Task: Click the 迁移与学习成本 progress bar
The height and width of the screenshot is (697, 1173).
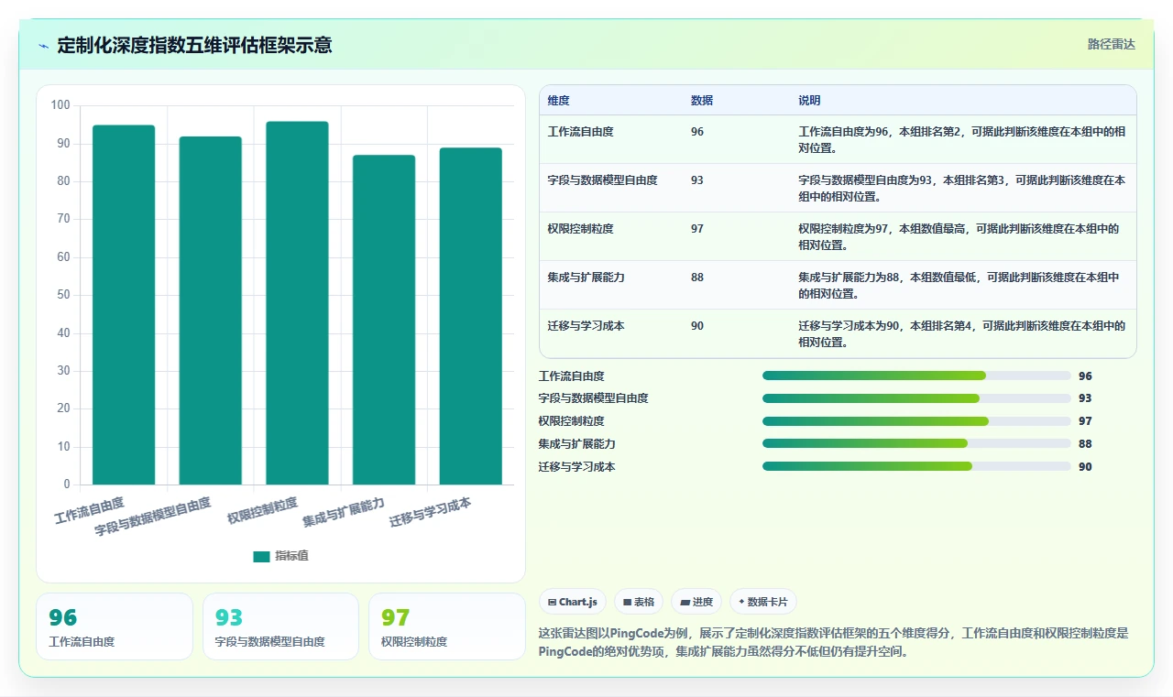Action: [916, 466]
